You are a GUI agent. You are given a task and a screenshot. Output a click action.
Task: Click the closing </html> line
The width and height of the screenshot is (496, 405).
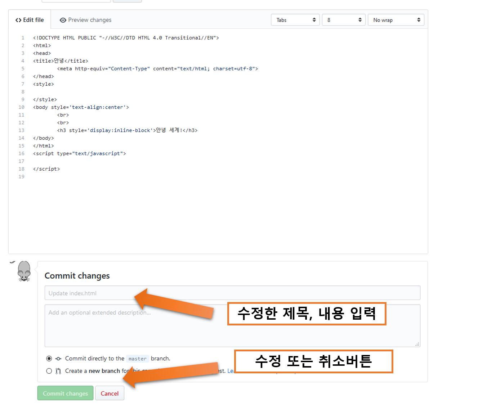(43, 146)
